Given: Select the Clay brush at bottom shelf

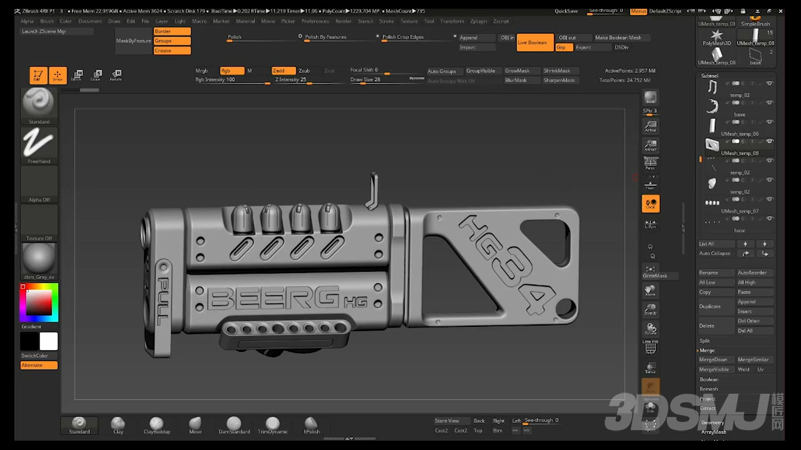Looking at the screenshot, I should (118, 425).
